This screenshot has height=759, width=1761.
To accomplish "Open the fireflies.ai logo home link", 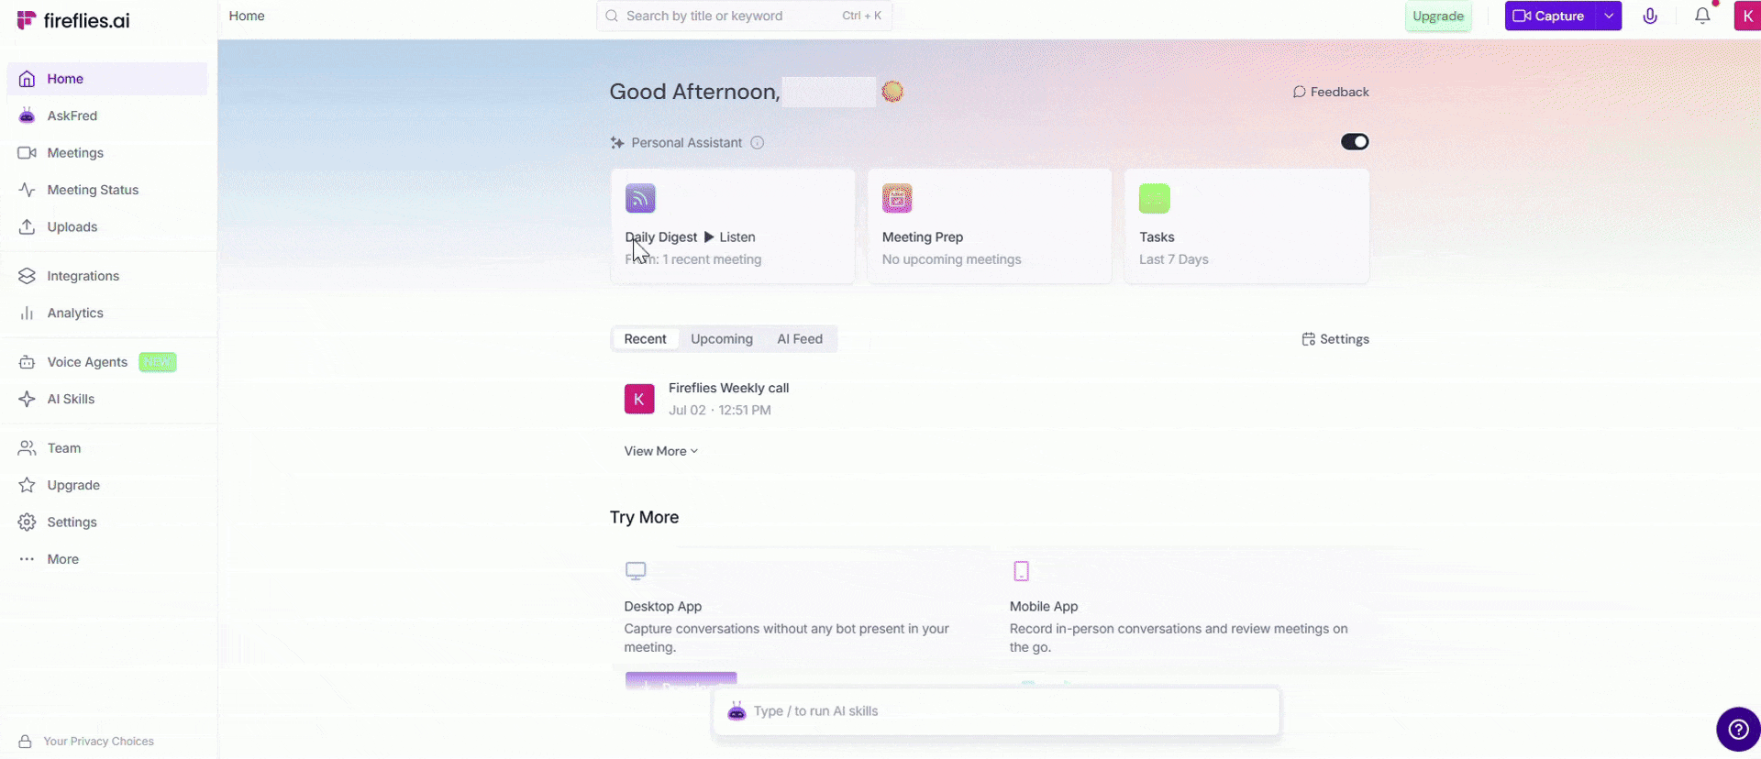I will pyautogui.click(x=73, y=20).
